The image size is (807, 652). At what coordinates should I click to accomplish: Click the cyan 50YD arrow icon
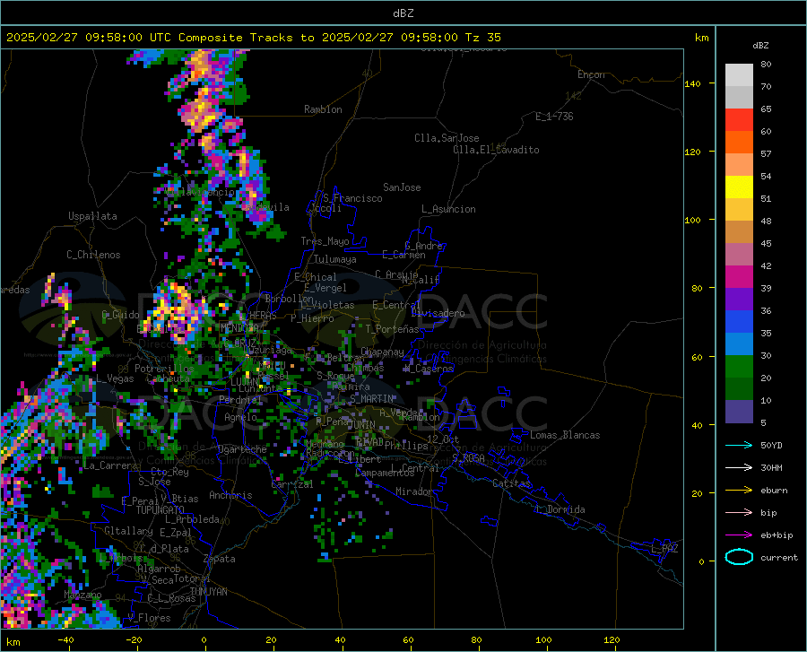click(x=739, y=445)
